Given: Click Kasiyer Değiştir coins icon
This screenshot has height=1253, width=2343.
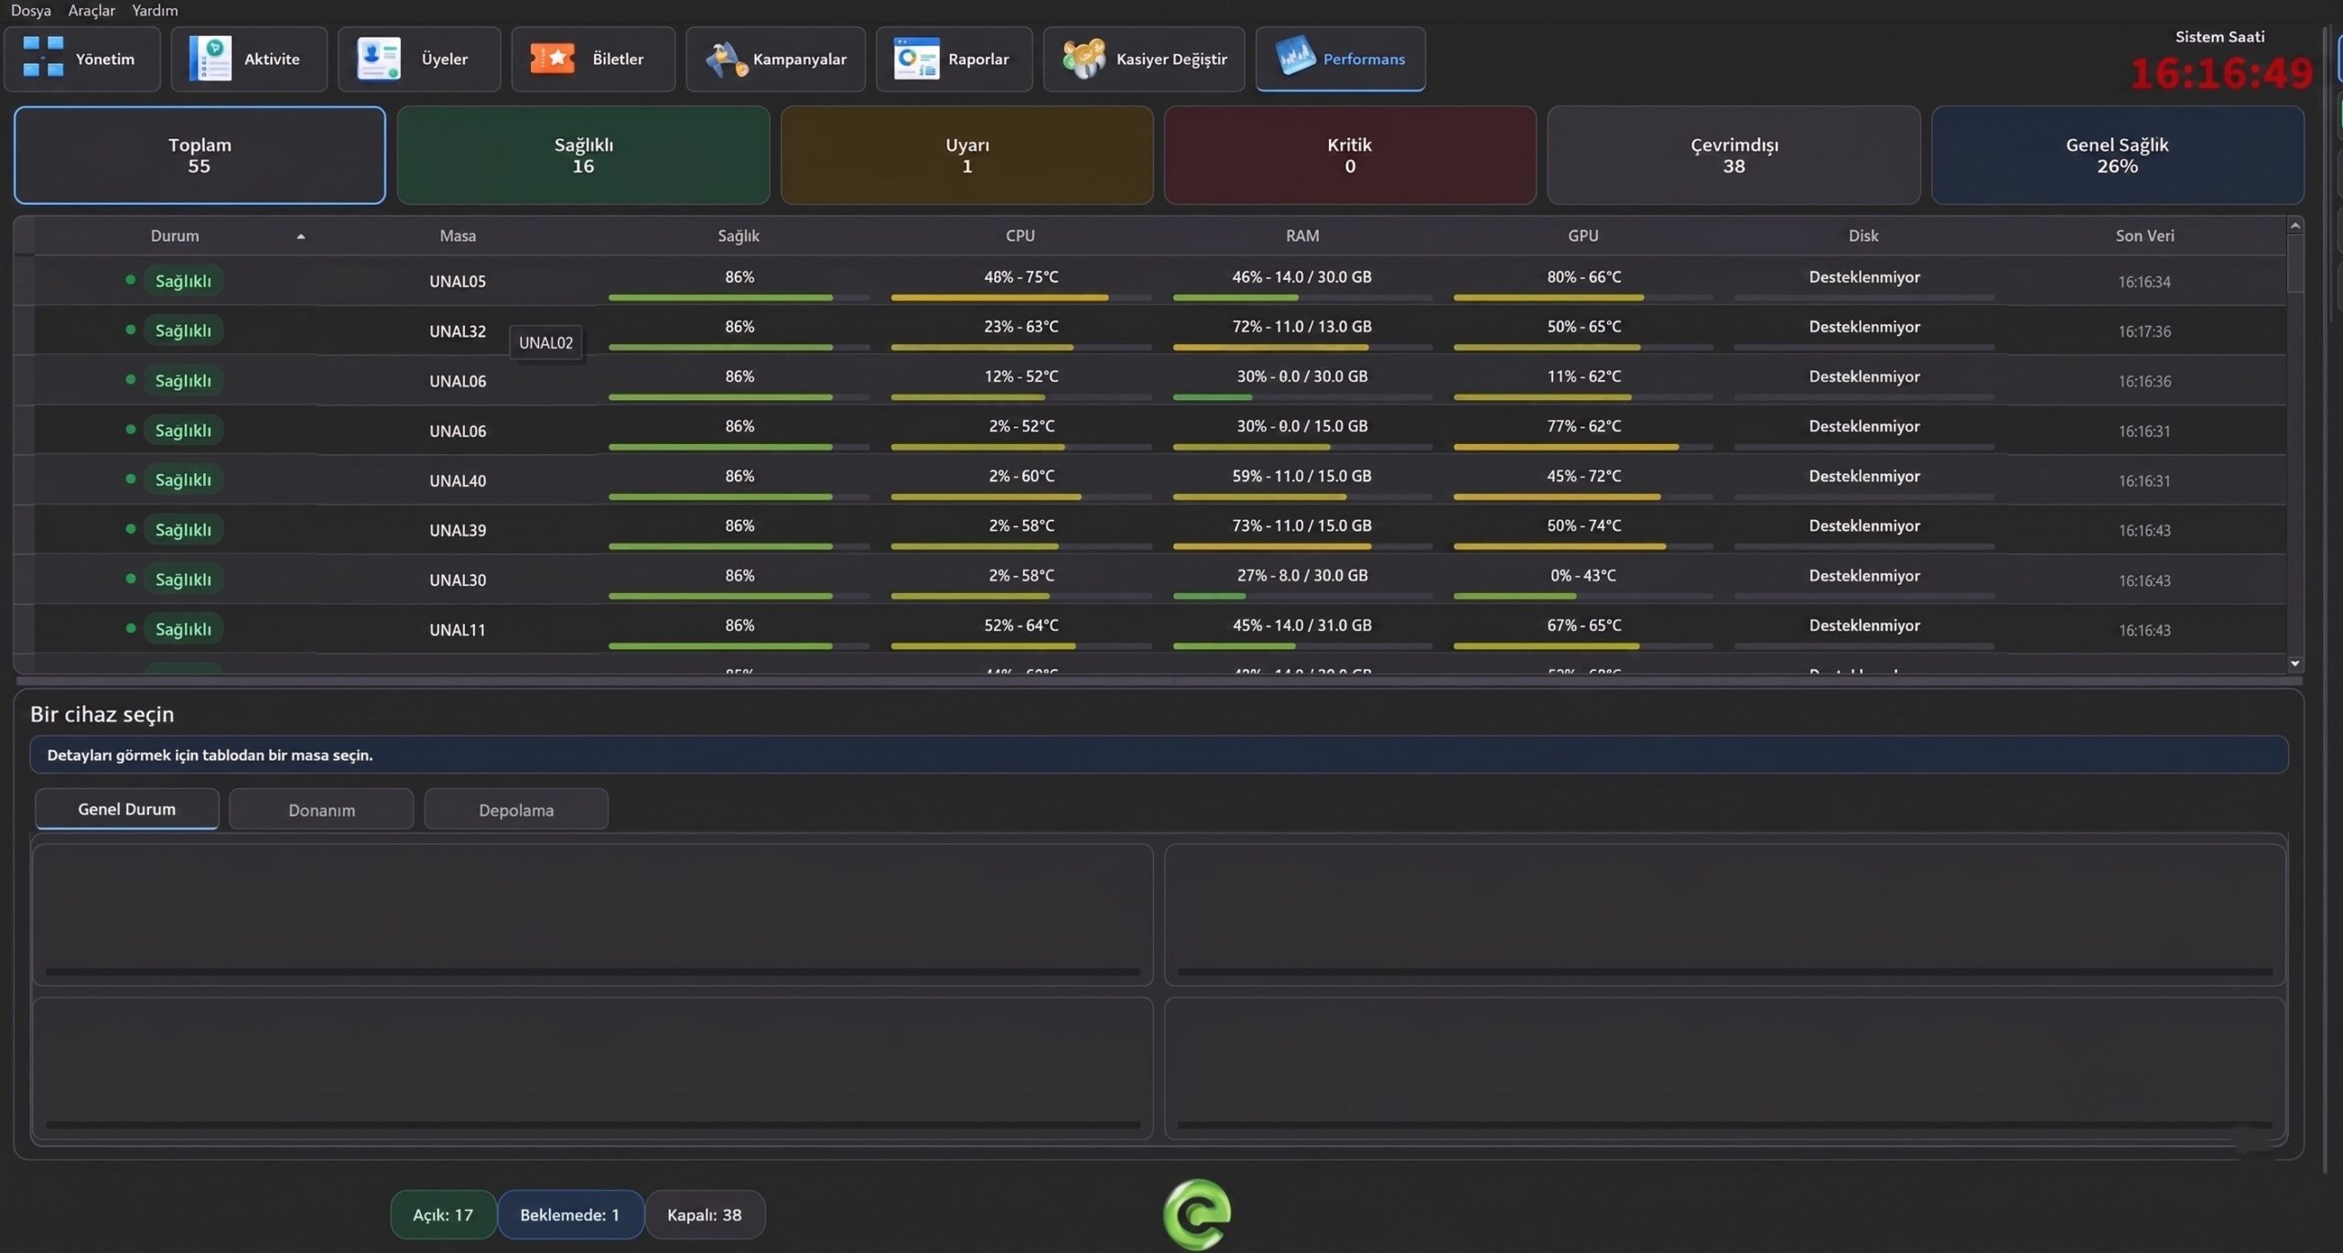Looking at the screenshot, I should coord(1084,58).
